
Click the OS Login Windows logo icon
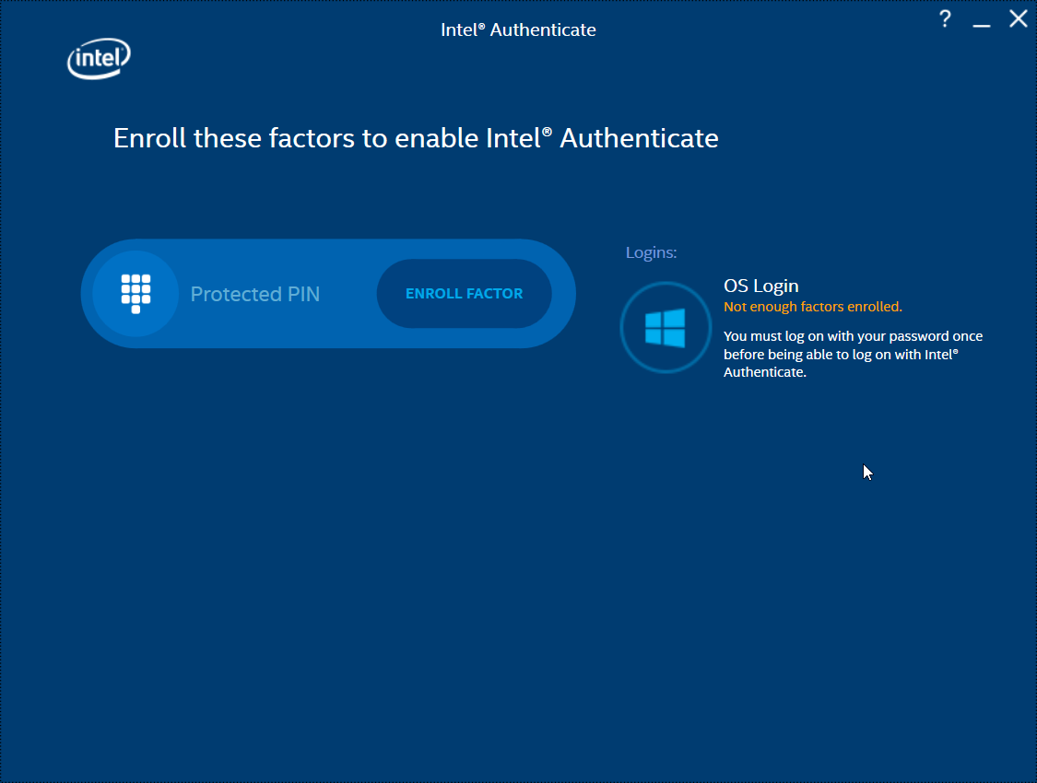coord(666,328)
